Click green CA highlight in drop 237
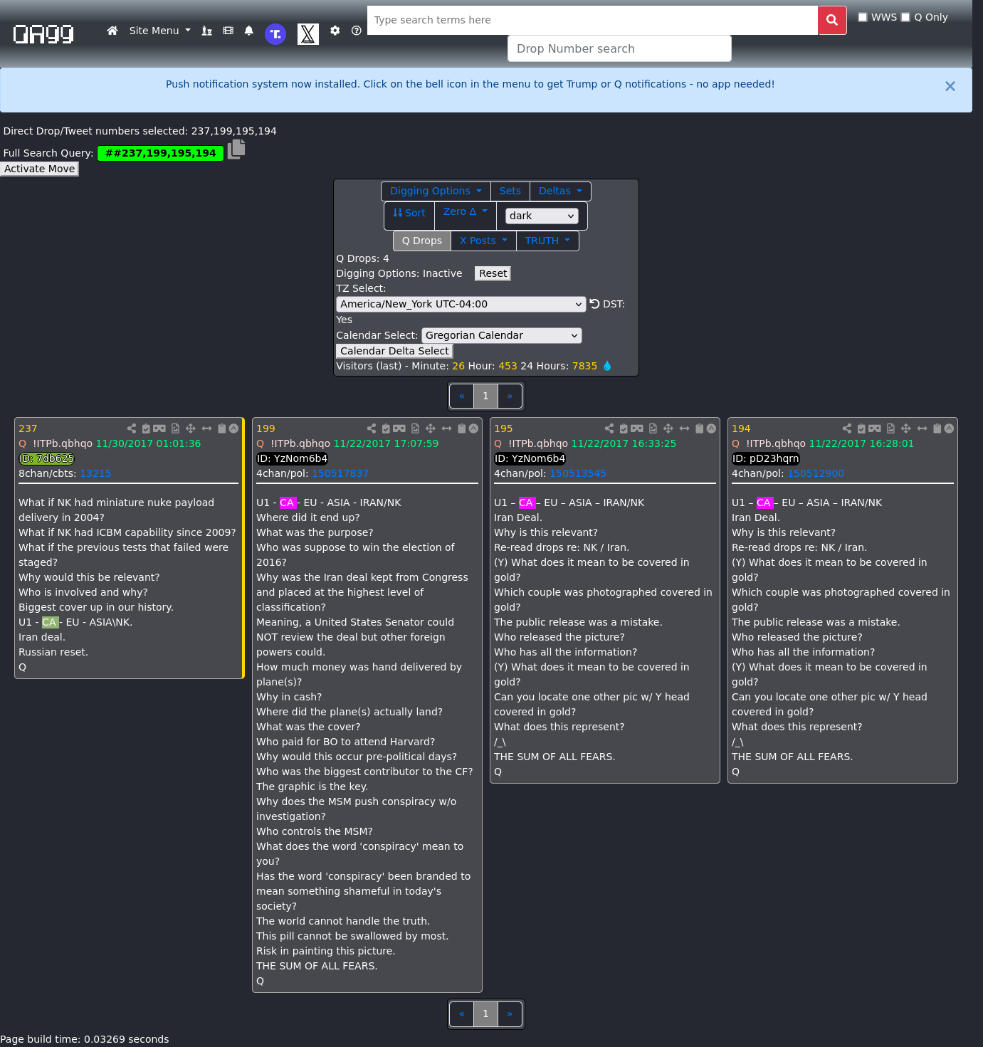The width and height of the screenshot is (983, 1047). tap(50, 622)
